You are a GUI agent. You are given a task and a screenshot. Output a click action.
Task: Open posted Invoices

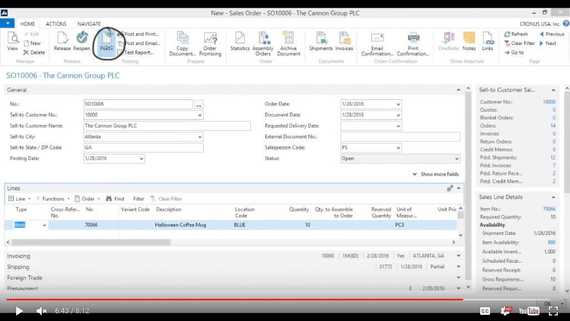pyautogui.click(x=344, y=41)
